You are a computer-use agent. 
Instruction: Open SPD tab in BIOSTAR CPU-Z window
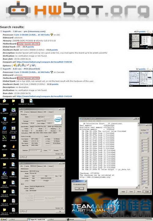click(45, 166)
